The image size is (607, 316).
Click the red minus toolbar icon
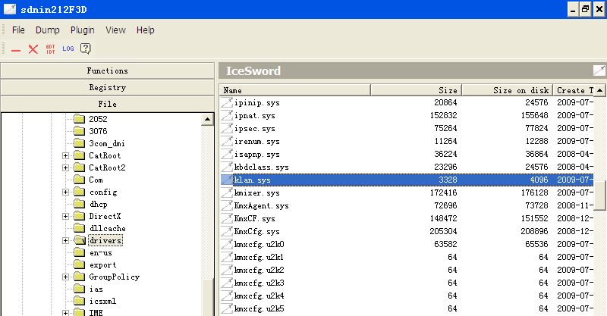(x=16, y=49)
